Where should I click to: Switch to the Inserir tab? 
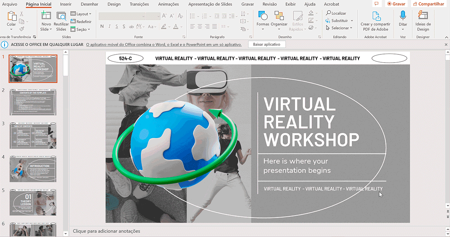coord(66,4)
